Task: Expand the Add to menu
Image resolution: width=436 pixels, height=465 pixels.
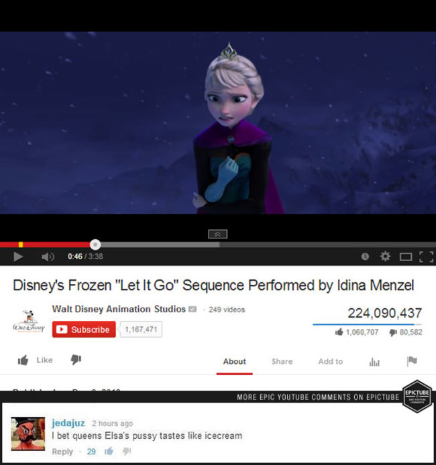Action: point(330,362)
